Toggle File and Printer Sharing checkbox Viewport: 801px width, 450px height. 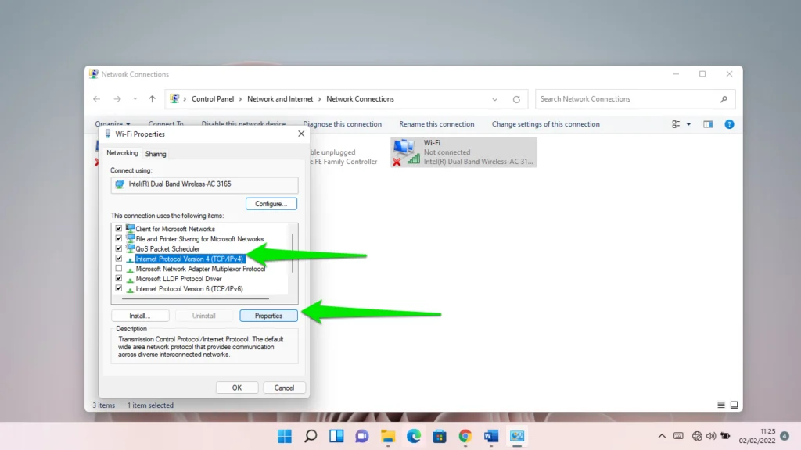coord(119,238)
